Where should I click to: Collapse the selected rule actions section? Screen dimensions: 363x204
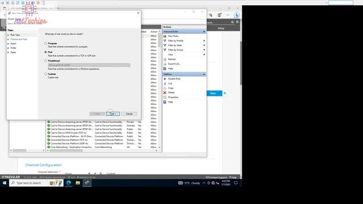(204, 74)
